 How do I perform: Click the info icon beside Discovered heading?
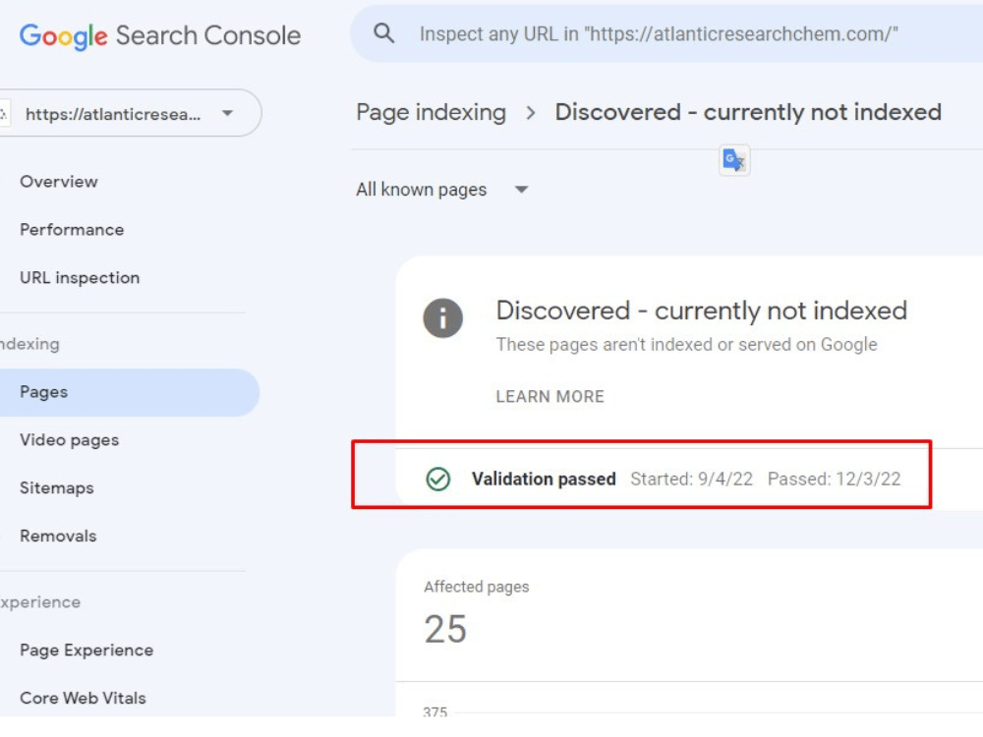pos(442,317)
